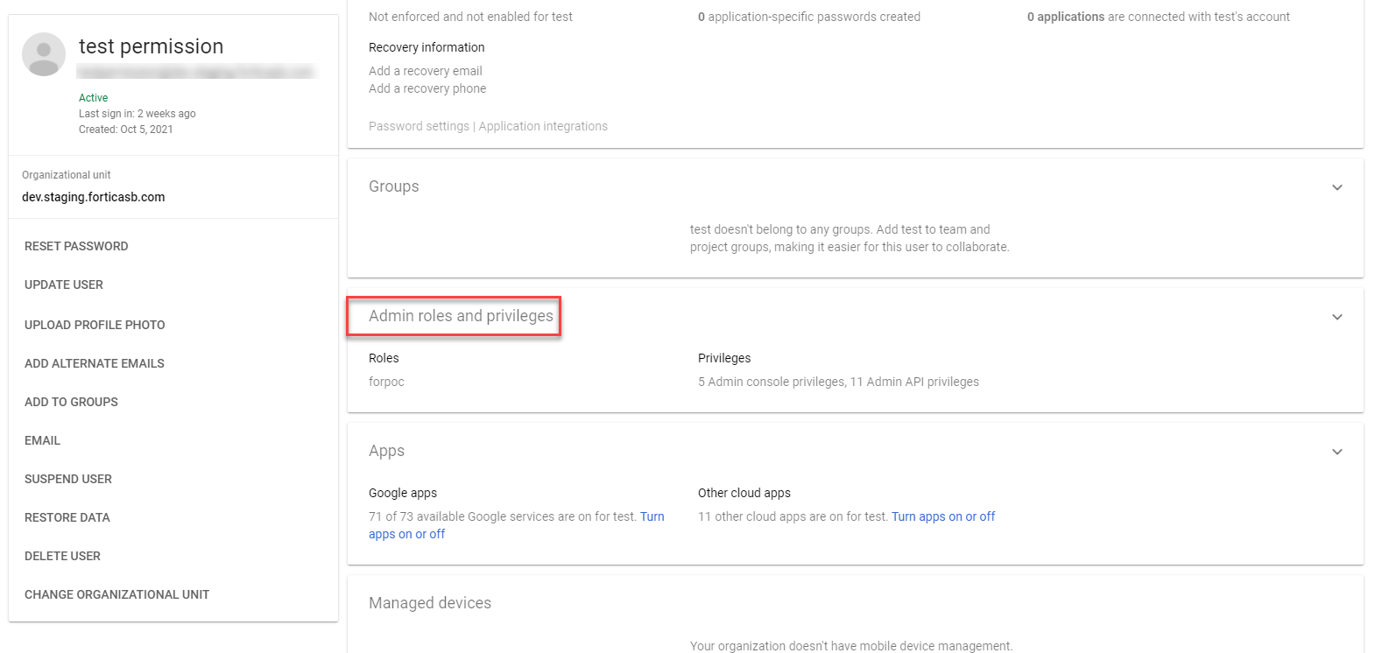The height and width of the screenshot is (653, 1382).
Task: Click Add a recovery email
Action: coord(426,70)
